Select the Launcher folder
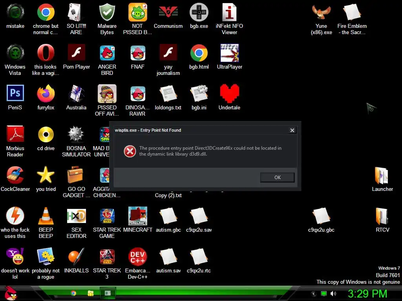The width and height of the screenshot is (402, 301). [x=382, y=175]
